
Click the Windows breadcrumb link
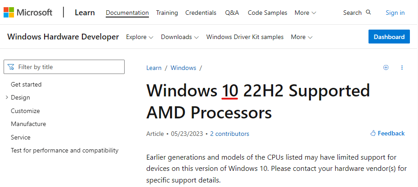183,68
